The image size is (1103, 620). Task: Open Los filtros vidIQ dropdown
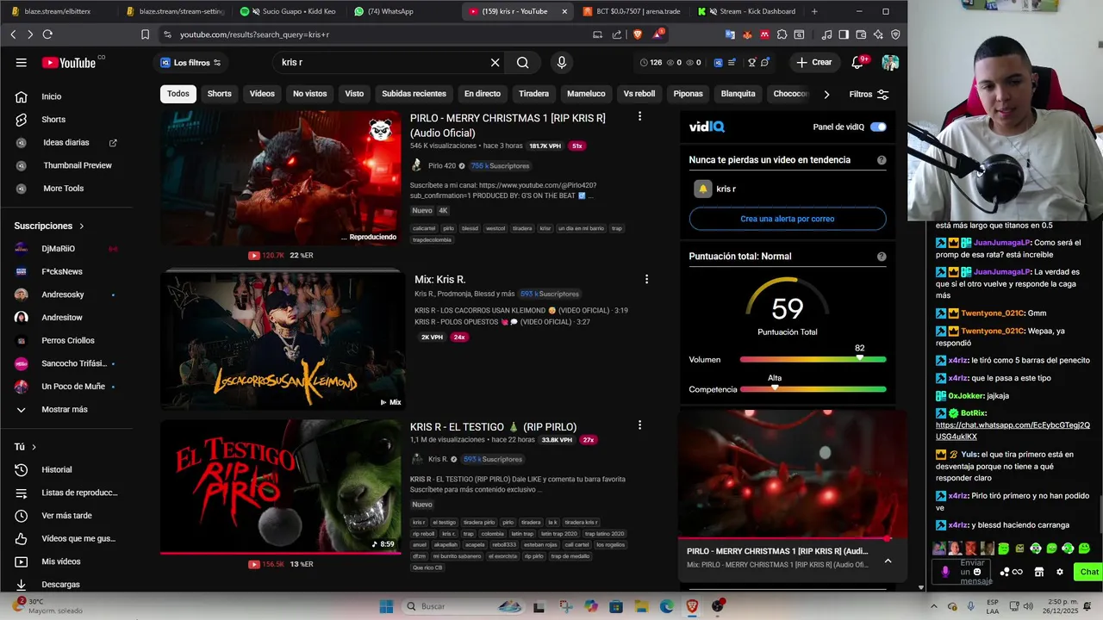pos(190,62)
